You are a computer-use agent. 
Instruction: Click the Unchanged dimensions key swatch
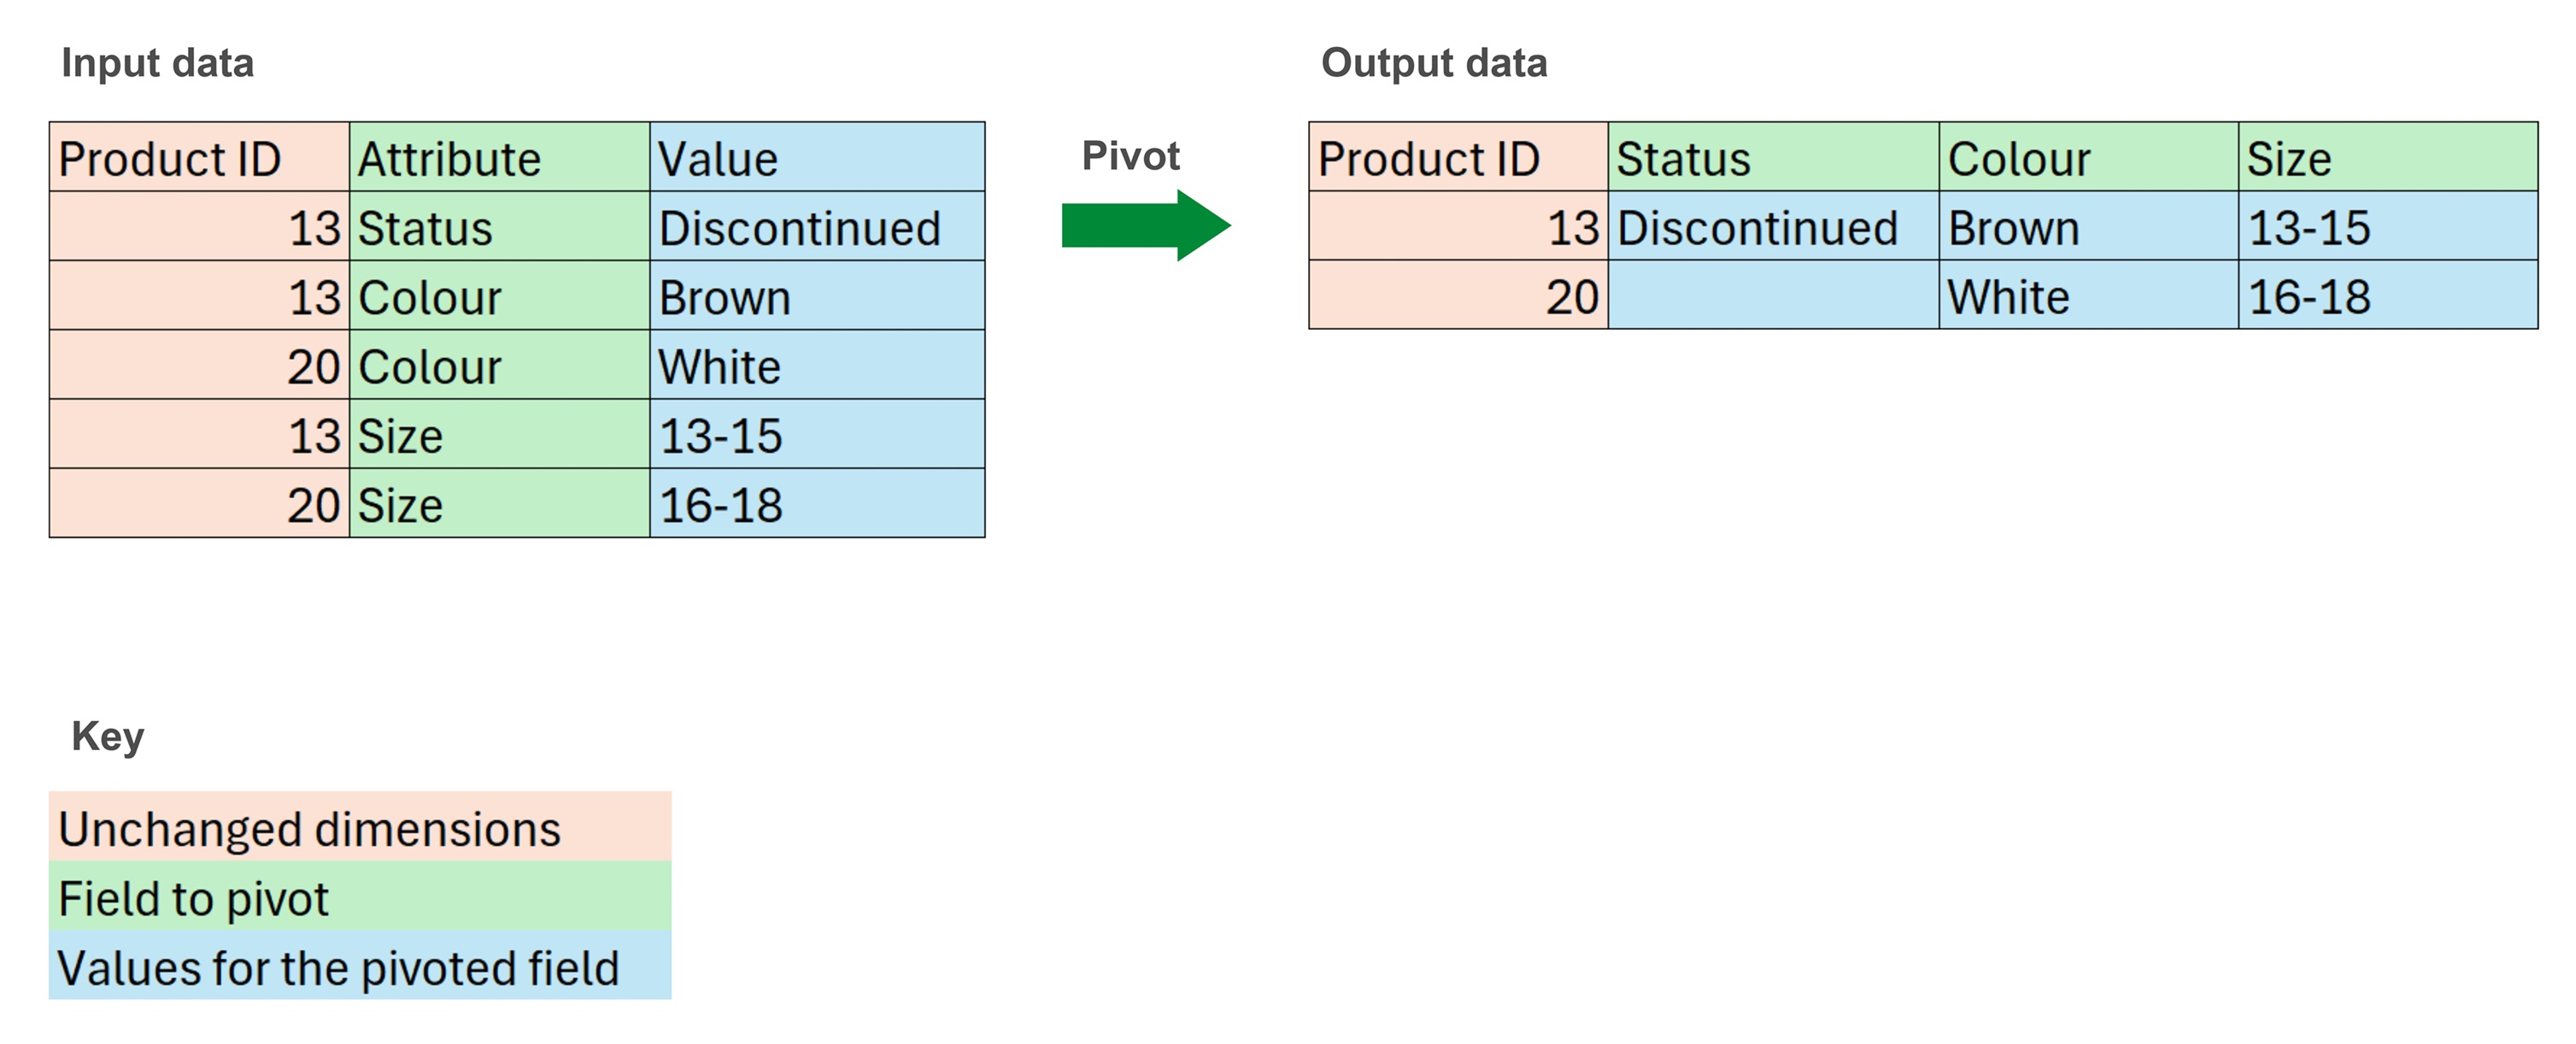coord(360,828)
